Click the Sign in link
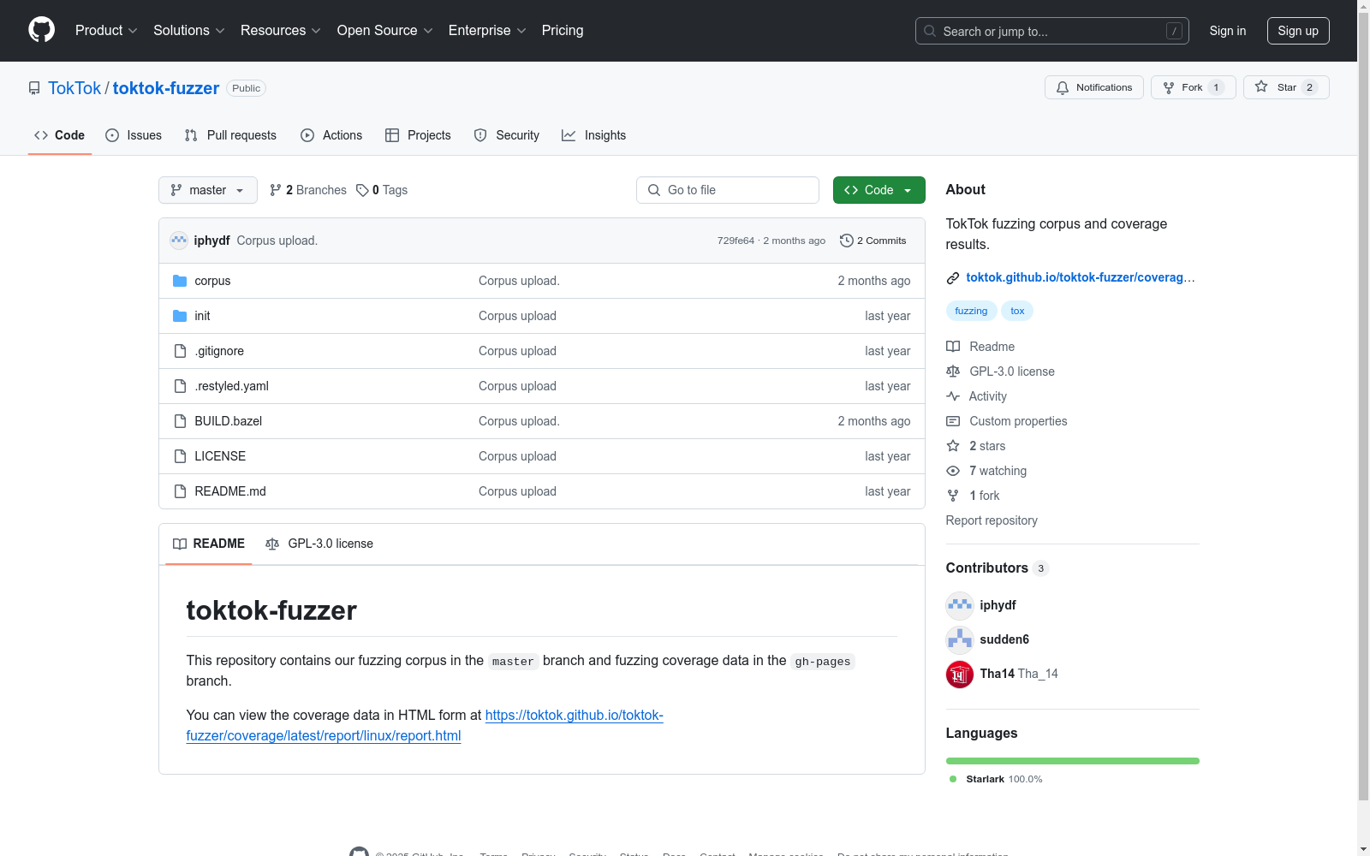The height and width of the screenshot is (856, 1370). 1228,31
